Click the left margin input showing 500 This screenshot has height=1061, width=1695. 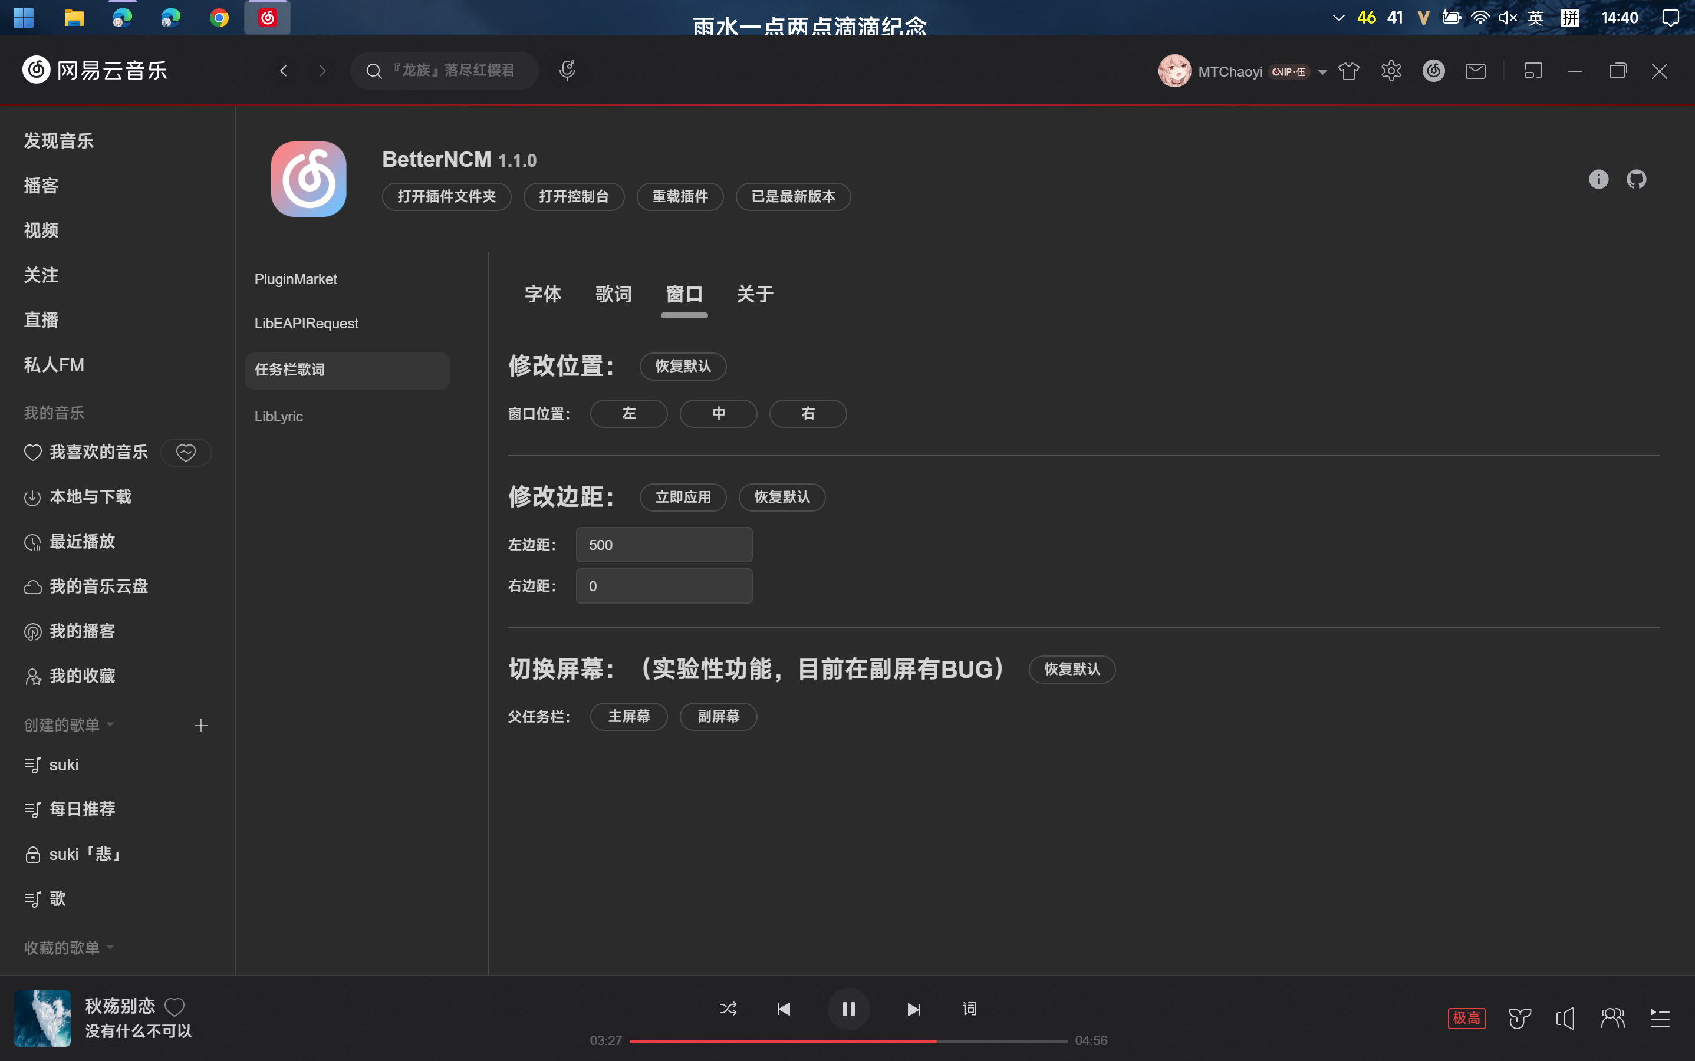point(663,544)
